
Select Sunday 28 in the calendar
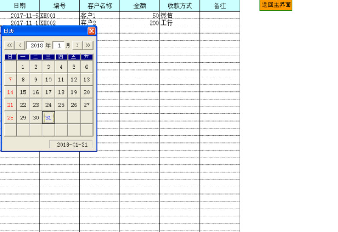tap(10, 118)
